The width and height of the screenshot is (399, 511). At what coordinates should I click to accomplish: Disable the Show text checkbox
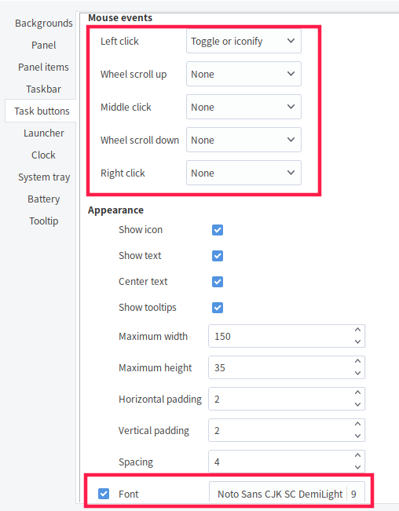[218, 256]
